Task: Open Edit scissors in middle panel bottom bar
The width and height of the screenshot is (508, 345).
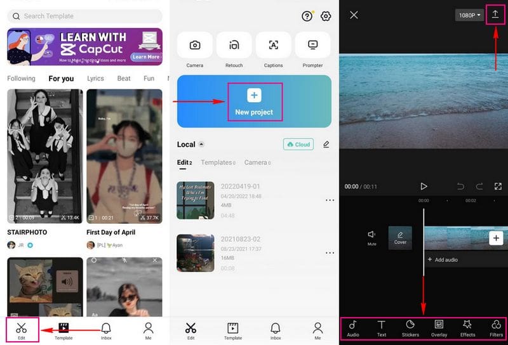Action: pyautogui.click(x=191, y=331)
